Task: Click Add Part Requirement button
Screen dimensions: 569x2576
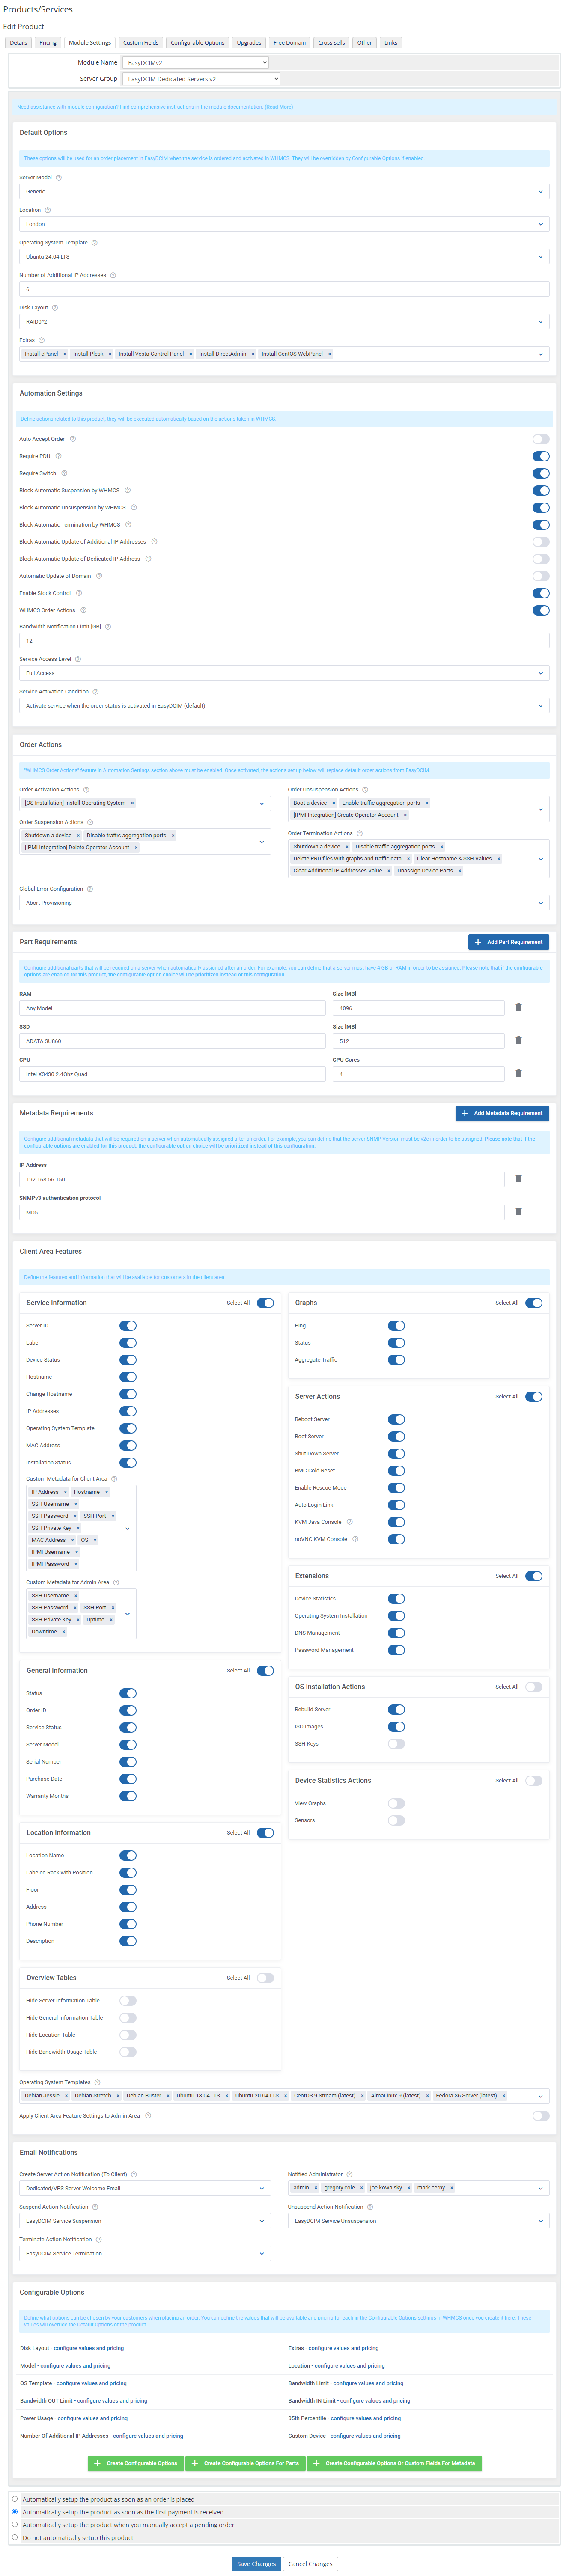Action: point(508,942)
